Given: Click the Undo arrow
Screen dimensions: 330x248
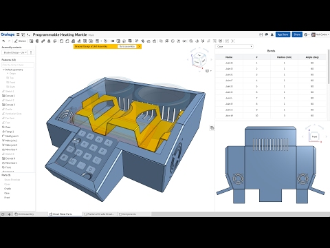Looking at the screenshot, I should click(x=3, y=41).
